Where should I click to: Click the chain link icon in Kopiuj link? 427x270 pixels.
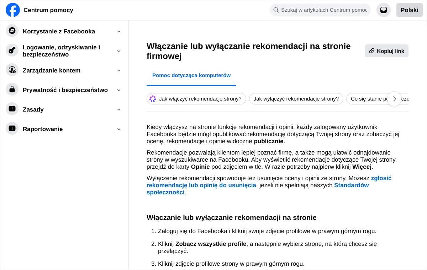tap(372, 51)
